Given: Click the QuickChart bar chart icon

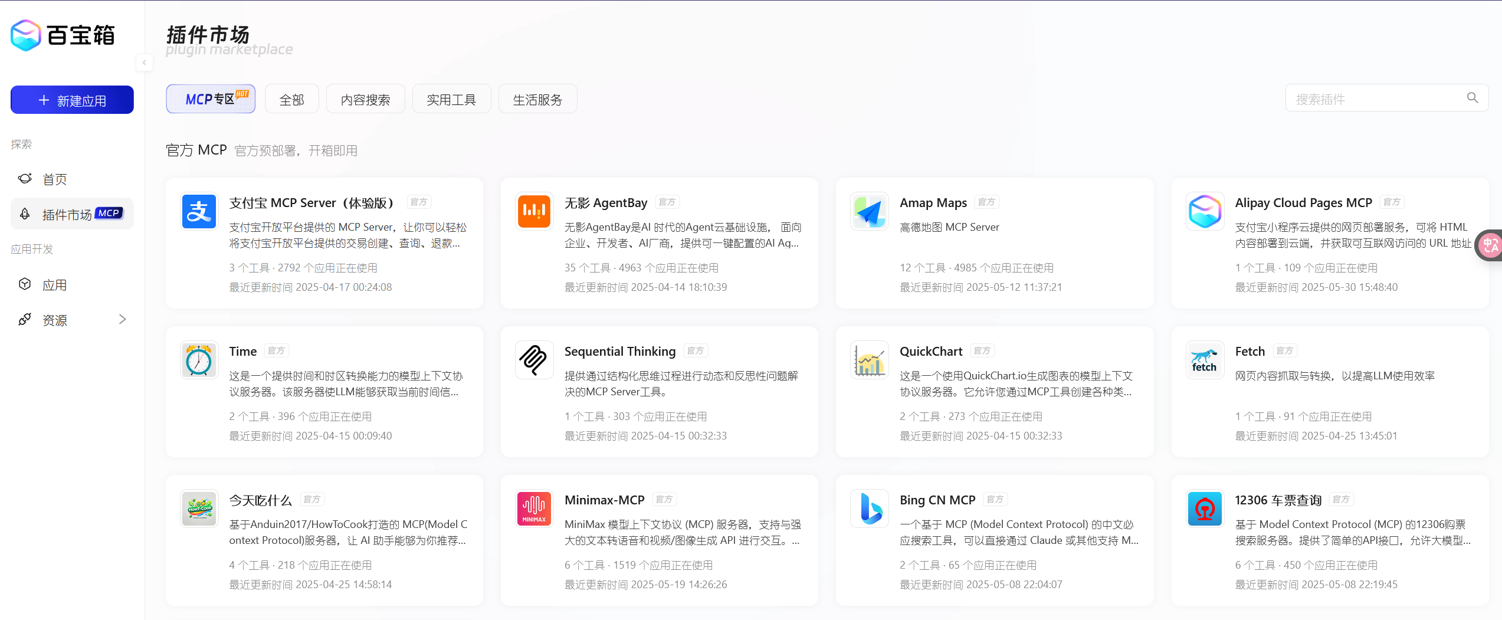Looking at the screenshot, I should [x=870, y=360].
